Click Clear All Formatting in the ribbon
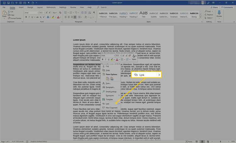The width and height of the screenshot is (236, 143). point(60,13)
